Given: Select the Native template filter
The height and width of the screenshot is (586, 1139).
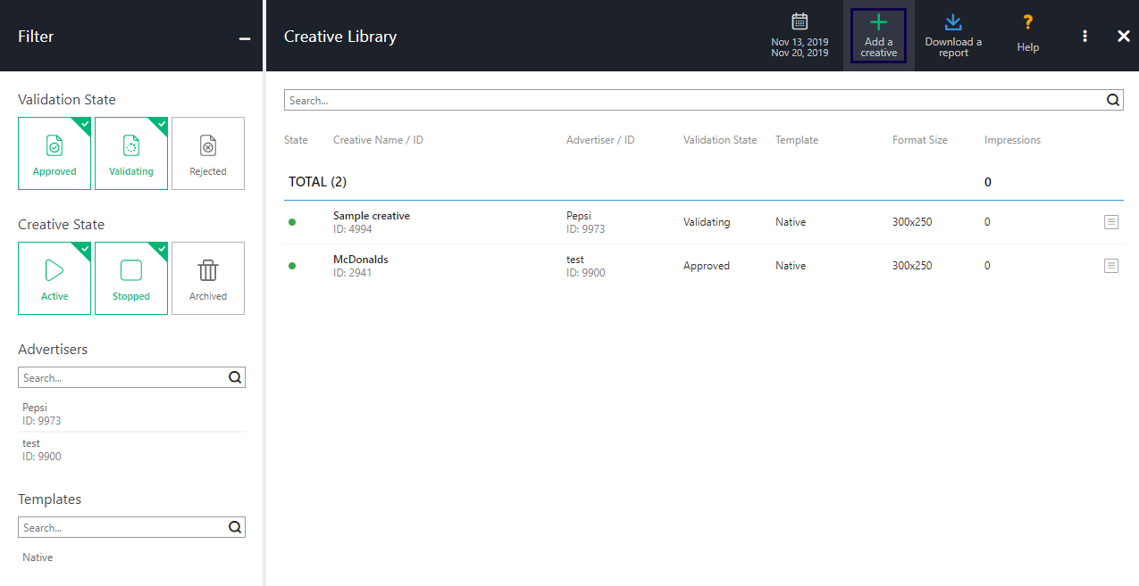Looking at the screenshot, I should coord(38,557).
